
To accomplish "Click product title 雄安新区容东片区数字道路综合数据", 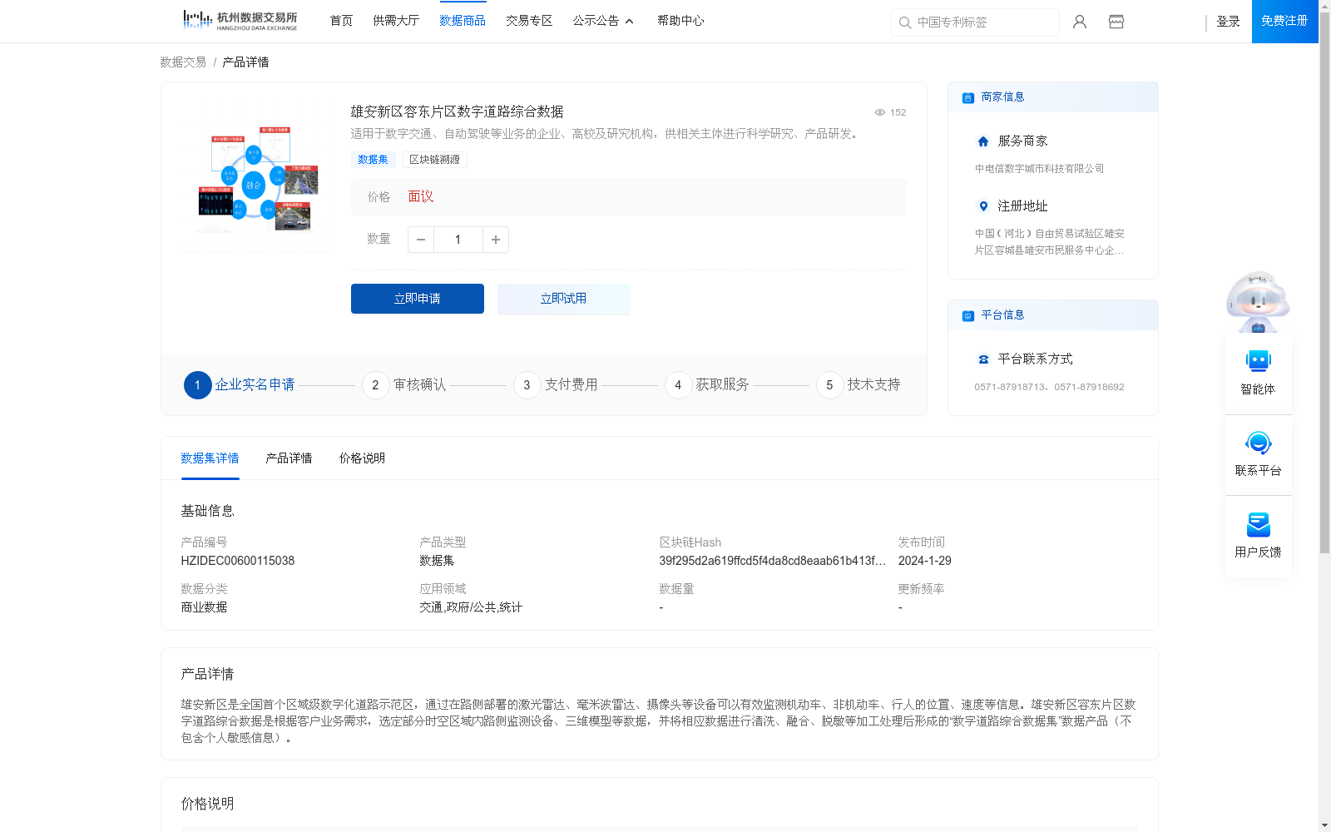I will [x=457, y=111].
